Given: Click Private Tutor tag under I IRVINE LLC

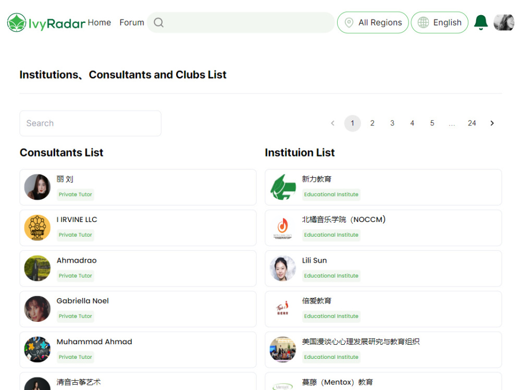Looking at the screenshot, I should point(76,235).
